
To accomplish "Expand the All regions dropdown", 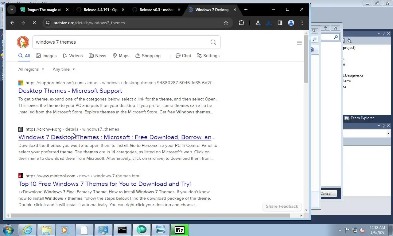I will tap(31, 69).
